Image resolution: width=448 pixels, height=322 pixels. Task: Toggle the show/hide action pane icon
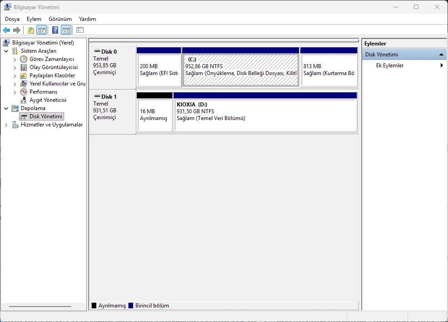pos(66,30)
